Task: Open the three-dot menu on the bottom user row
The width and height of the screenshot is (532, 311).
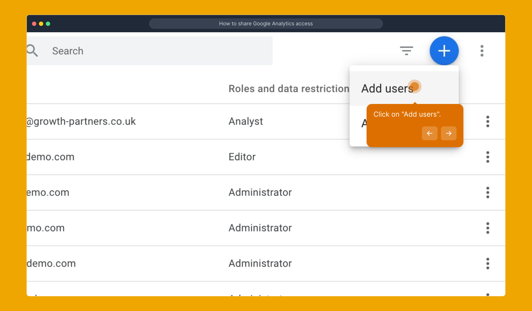Action: [488, 294]
